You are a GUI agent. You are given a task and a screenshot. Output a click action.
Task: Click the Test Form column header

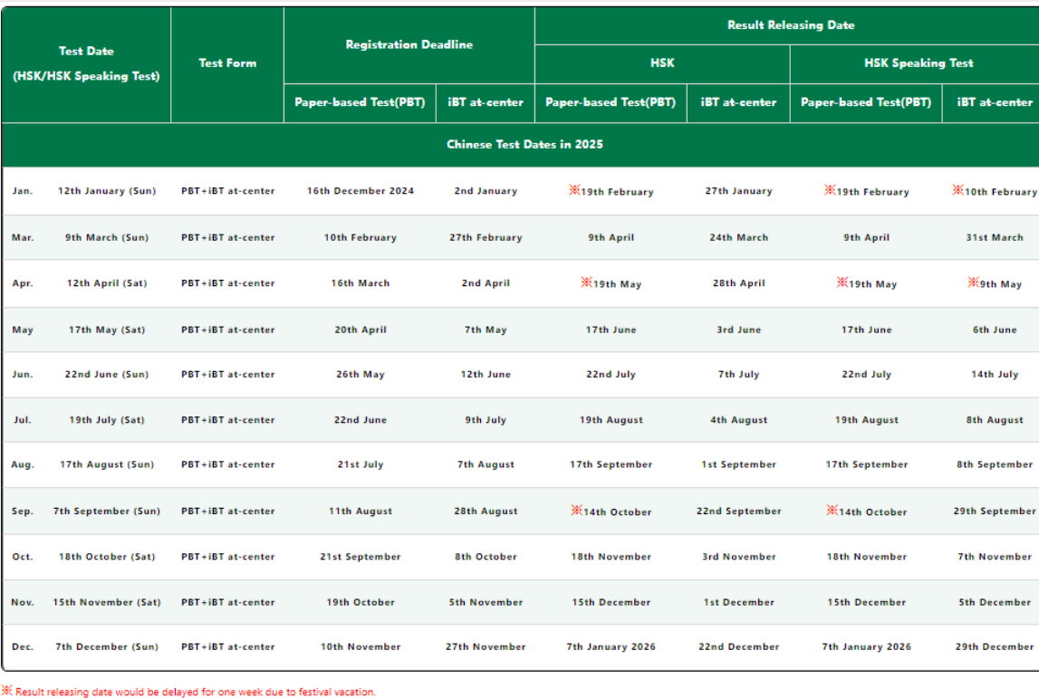(227, 63)
